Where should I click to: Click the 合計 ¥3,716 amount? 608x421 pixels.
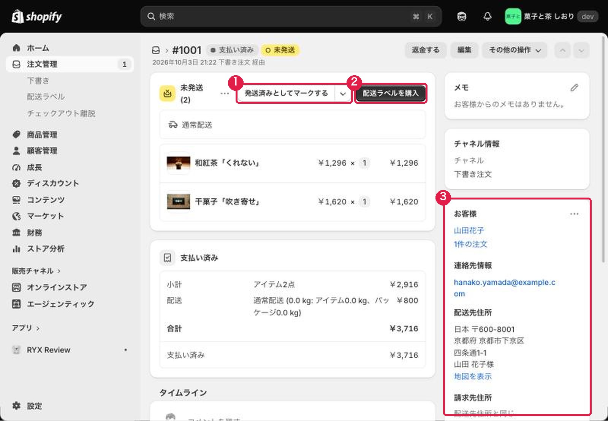404,328
